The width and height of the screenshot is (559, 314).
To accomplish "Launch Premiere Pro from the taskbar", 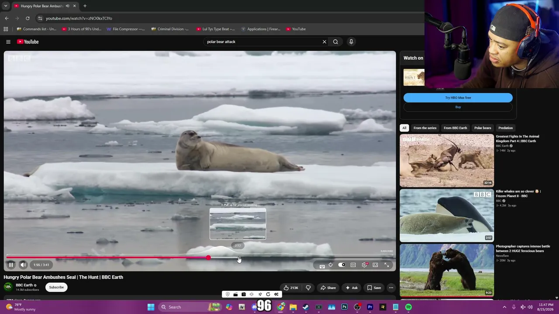I will coord(370,307).
